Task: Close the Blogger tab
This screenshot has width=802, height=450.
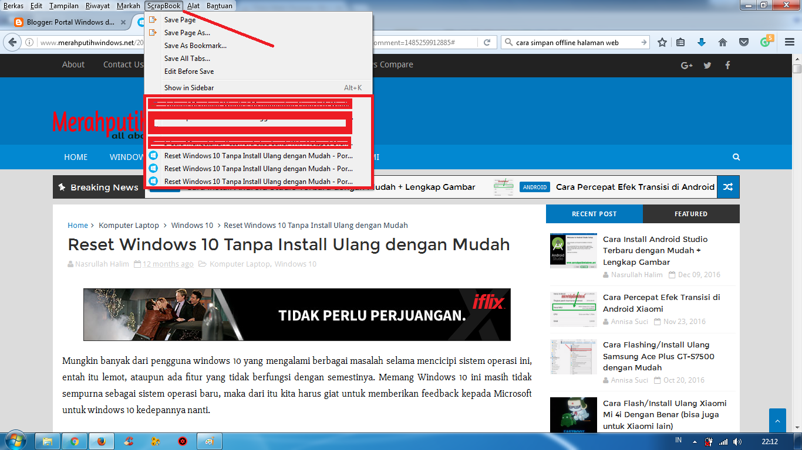Action: coord(123,22)
